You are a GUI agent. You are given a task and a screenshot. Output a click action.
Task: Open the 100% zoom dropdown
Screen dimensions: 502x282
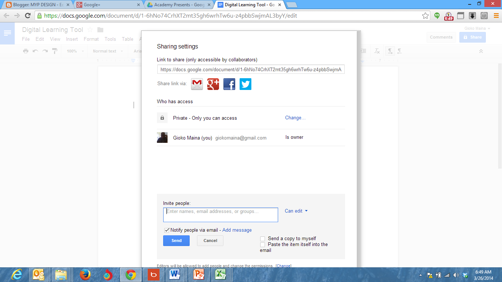coord(75,51)
